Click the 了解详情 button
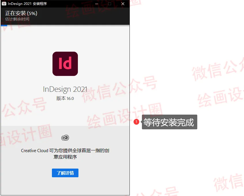This screenshot has width=244, height=196. click(x=65, y=173)
